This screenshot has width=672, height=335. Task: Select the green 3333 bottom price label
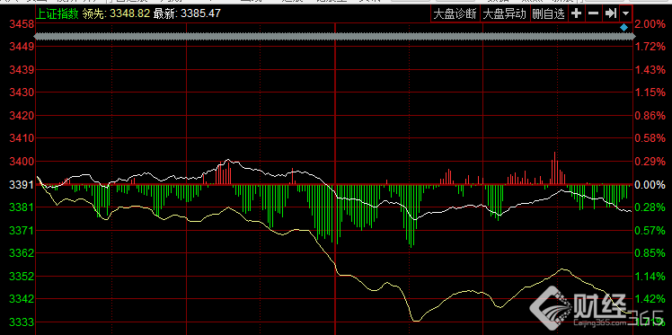19,322
